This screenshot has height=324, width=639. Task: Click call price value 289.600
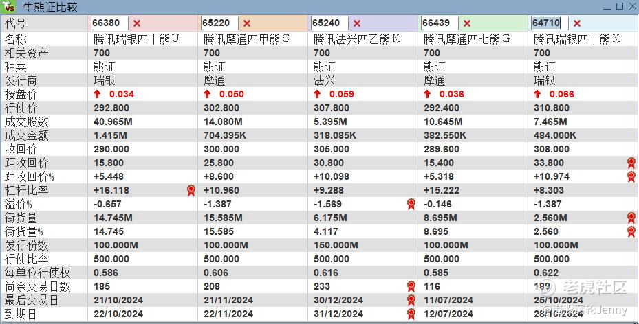[442, 149]
